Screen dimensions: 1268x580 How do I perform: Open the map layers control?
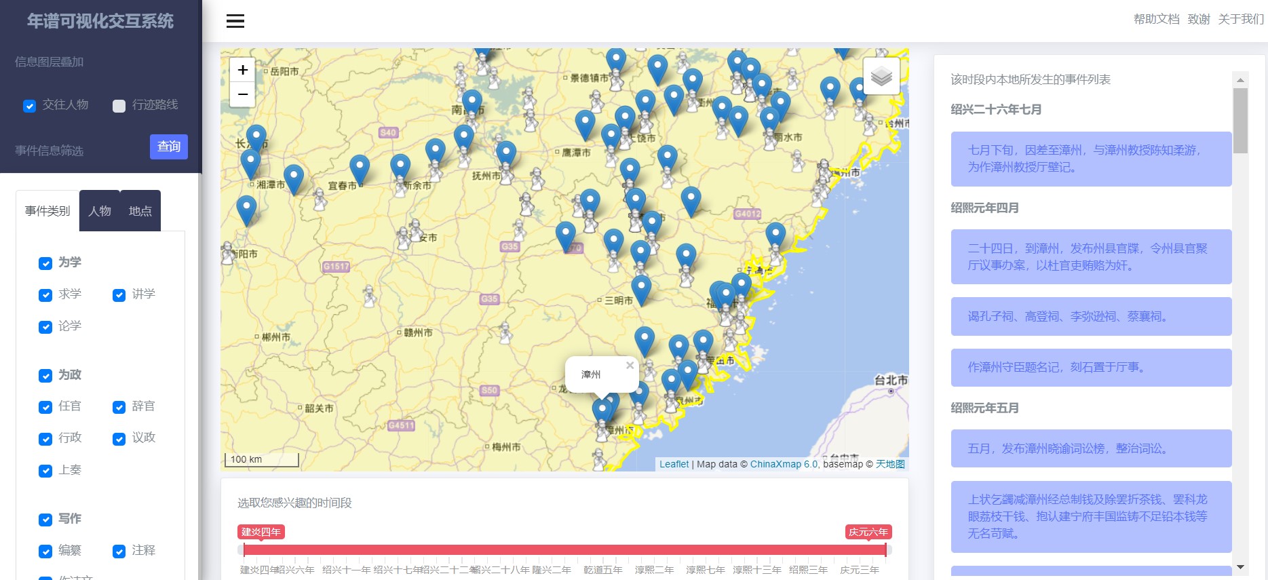(881, 76)
